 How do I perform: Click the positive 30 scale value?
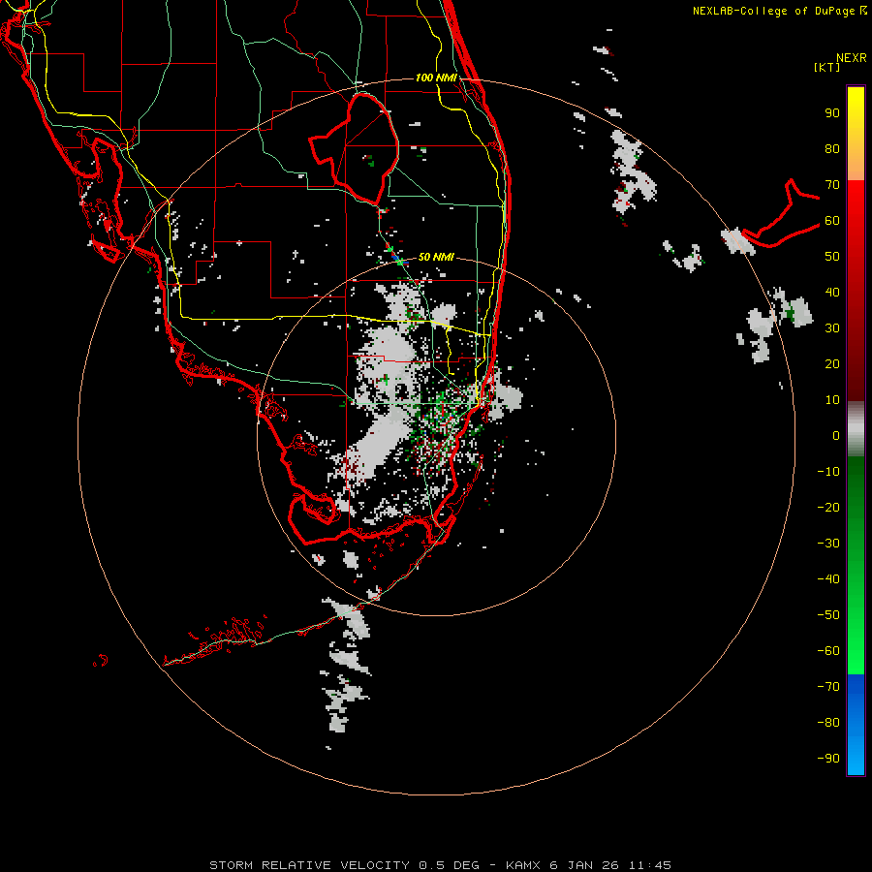pyautogui.click(x=832, y=328)
